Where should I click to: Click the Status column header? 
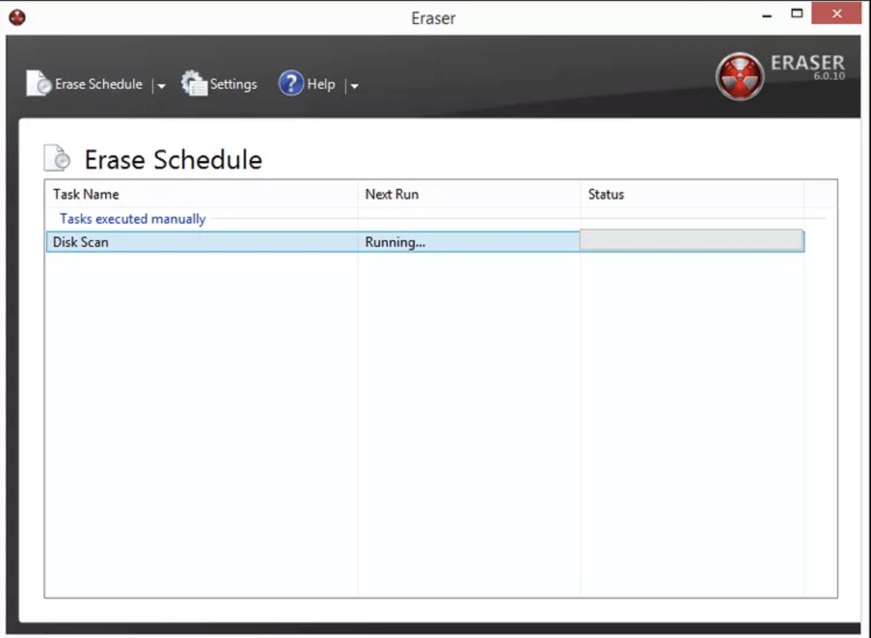point(606,195)
